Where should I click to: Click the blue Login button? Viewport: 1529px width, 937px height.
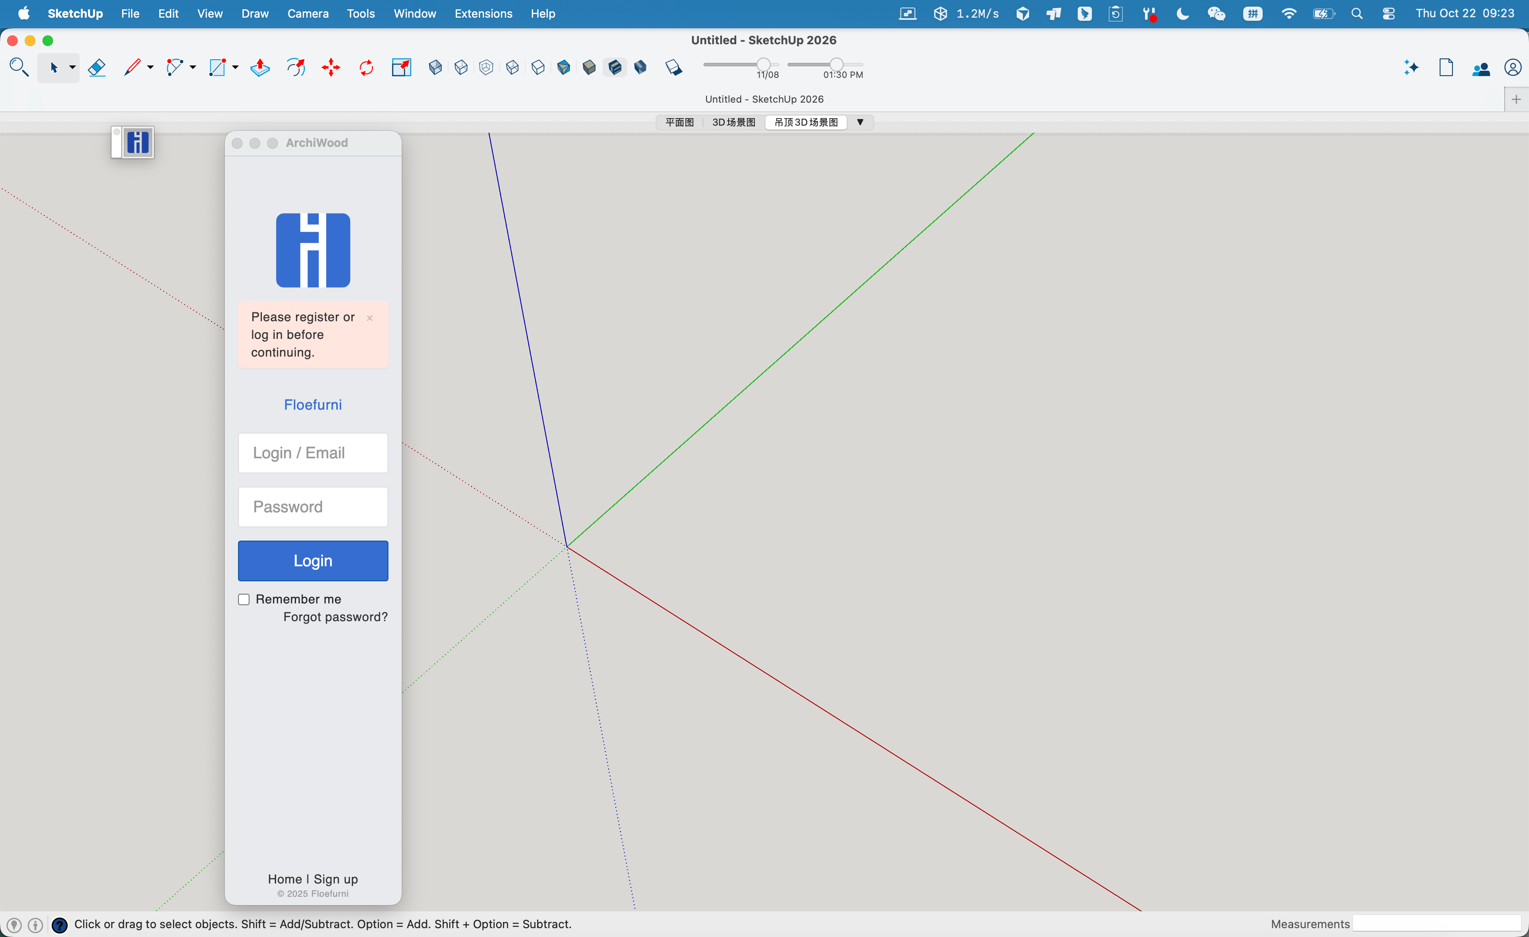(x=313, y=561)
